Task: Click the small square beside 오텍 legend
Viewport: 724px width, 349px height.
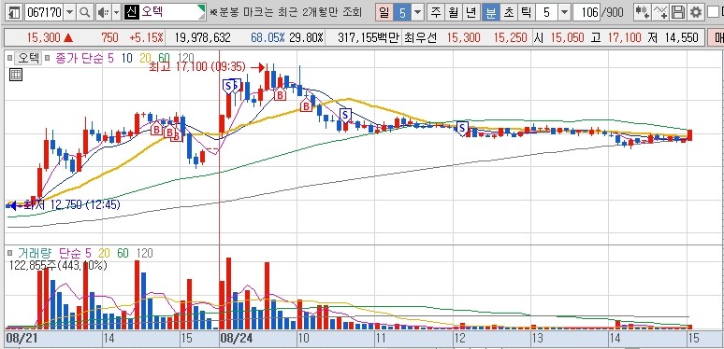Action: [9, 58]
